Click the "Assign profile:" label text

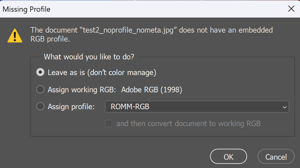tap(71, 106)
